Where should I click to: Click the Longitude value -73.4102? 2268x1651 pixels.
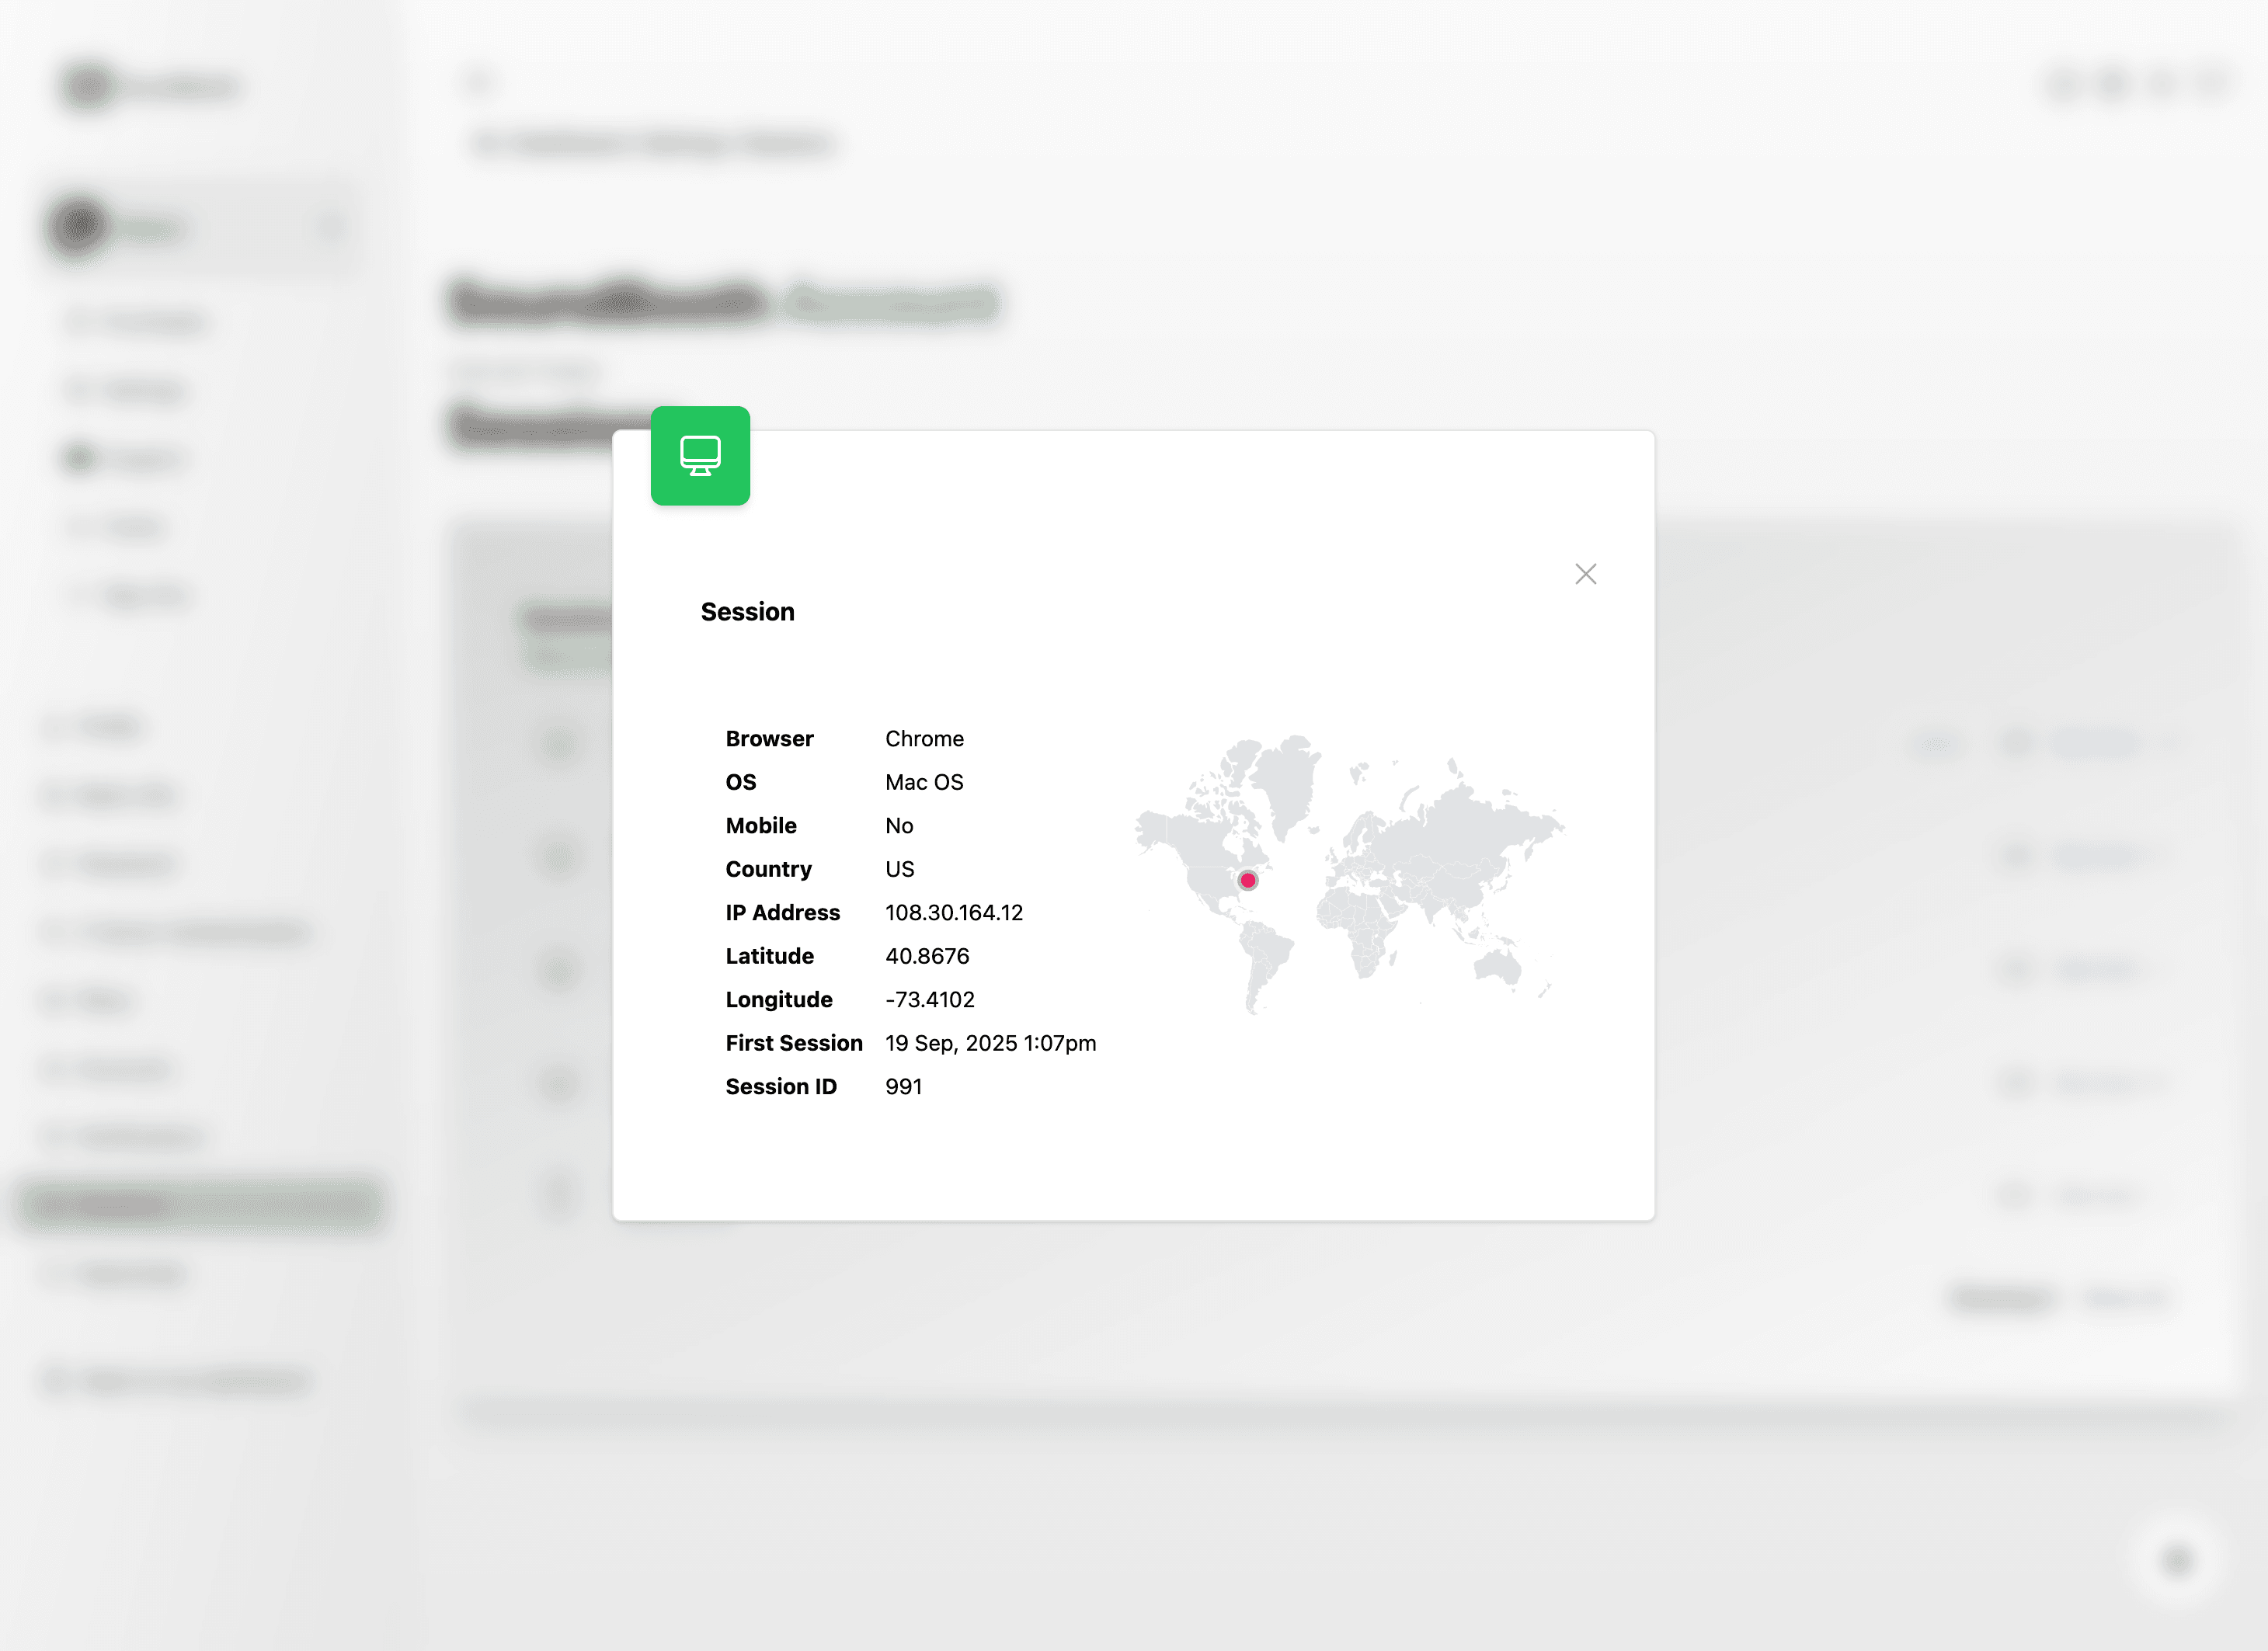(x=930, y=999)
